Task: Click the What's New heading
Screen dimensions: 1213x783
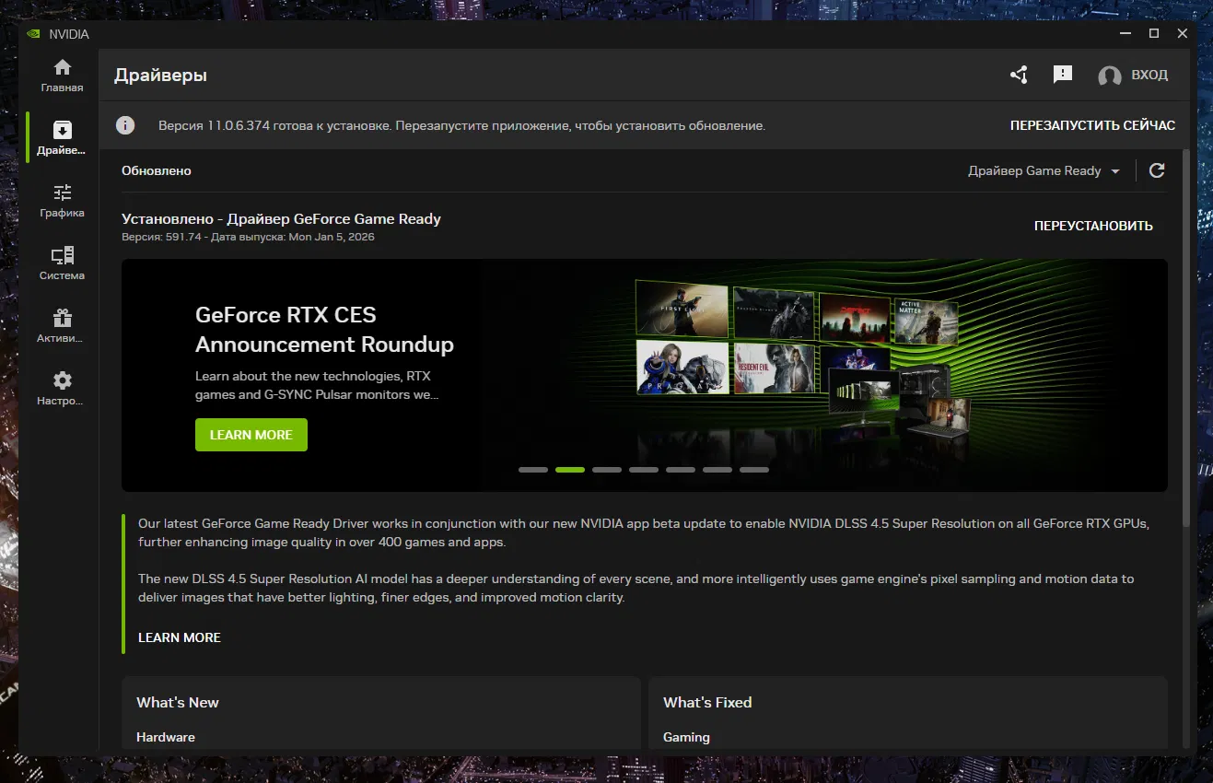Action: [x=178, y=702]
